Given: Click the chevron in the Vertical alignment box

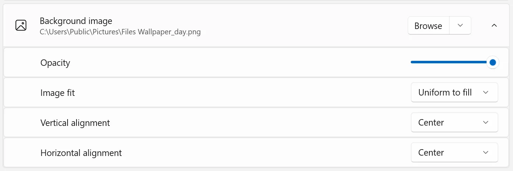Looking at the screenshot, I should tap(485, 123).
